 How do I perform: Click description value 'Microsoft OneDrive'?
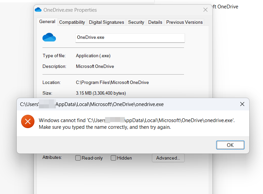95,67
